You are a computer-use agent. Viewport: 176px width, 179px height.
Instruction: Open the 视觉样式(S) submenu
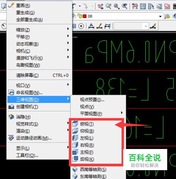coord(38,124)
